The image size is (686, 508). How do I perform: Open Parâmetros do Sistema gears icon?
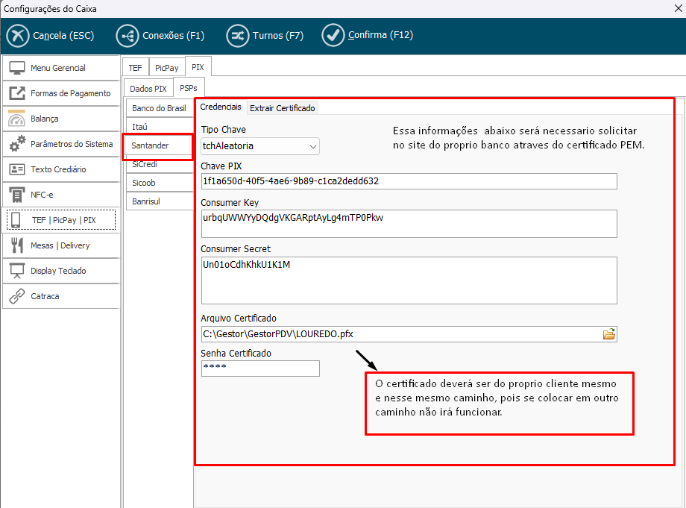[17, 144]
